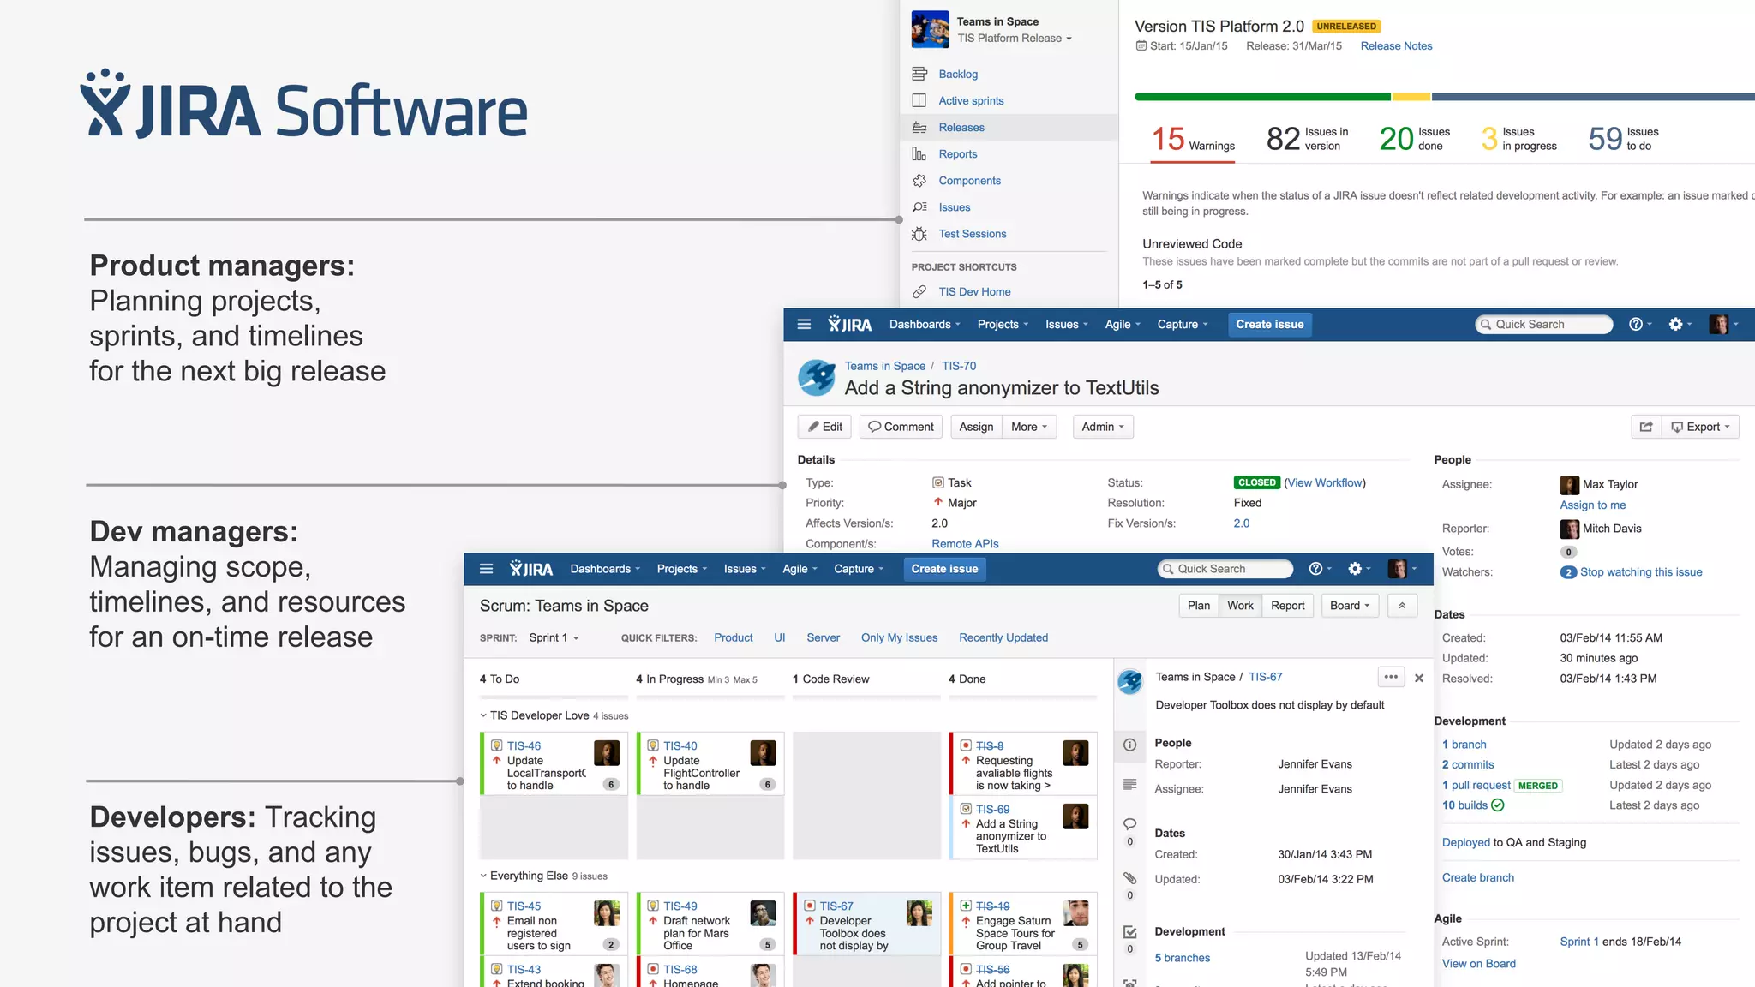The image size is (1755, 987).
Task: Open attachments paperclip icon in TIS-67 panel
Action: pyautogui.click(x=1129, y=878)
